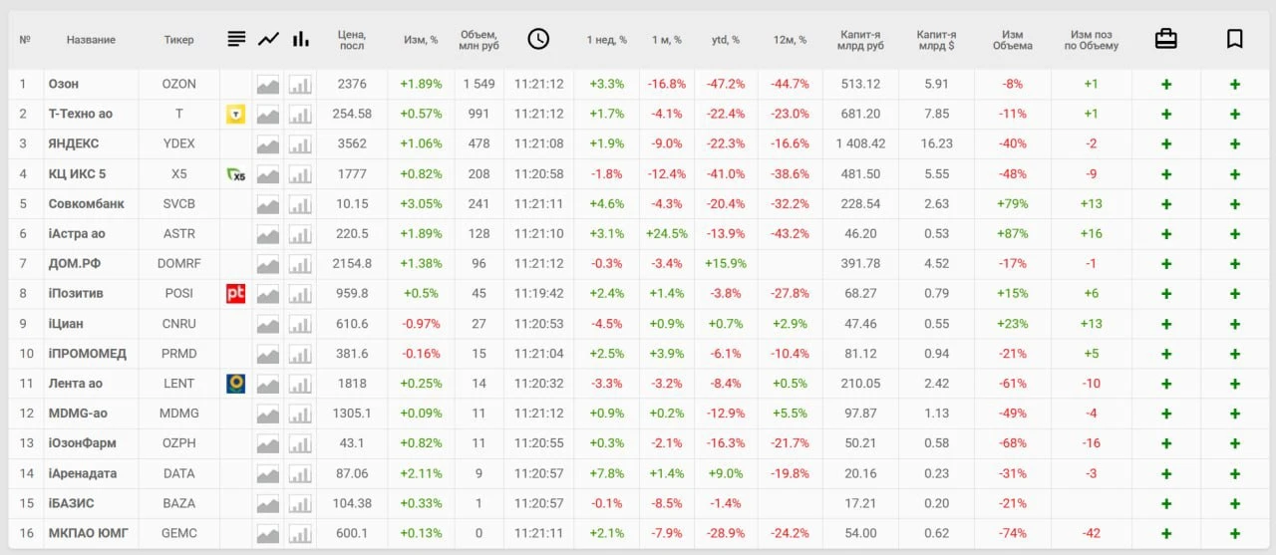The width and height of the screenshot is (1276, 555).
Task: Bookmark Озон with plus icon
Action: [1235, 85]
